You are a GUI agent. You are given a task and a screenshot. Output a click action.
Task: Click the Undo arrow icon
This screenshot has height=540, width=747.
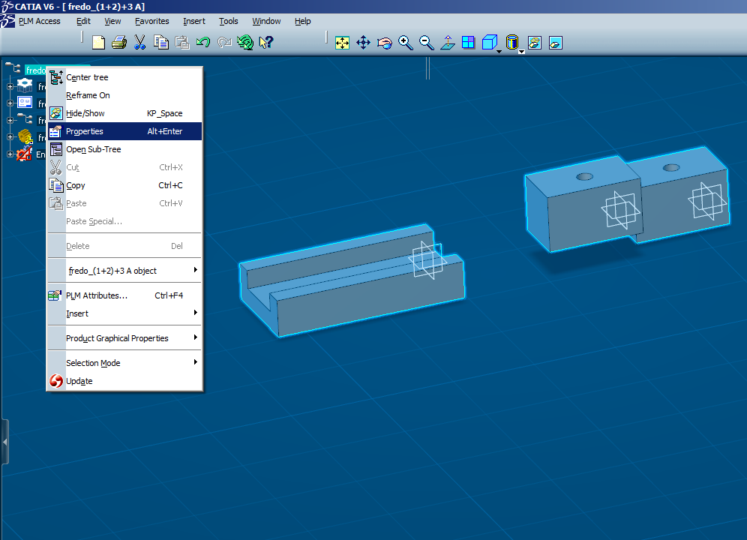(x=203, y=43)
